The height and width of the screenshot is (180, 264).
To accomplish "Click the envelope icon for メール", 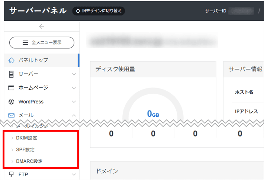I will 11,115.
